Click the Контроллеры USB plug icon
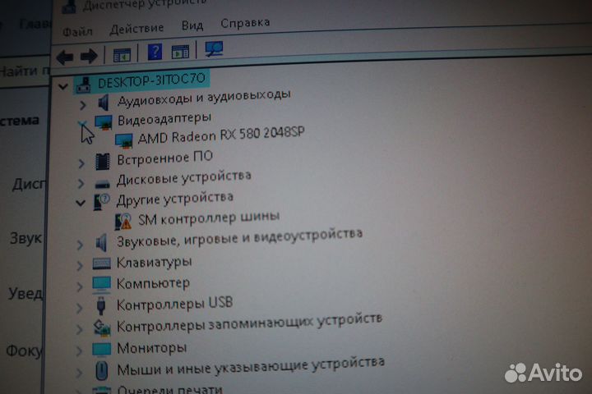592x394 pixels. pyautogui.click(x=101, y=305)
